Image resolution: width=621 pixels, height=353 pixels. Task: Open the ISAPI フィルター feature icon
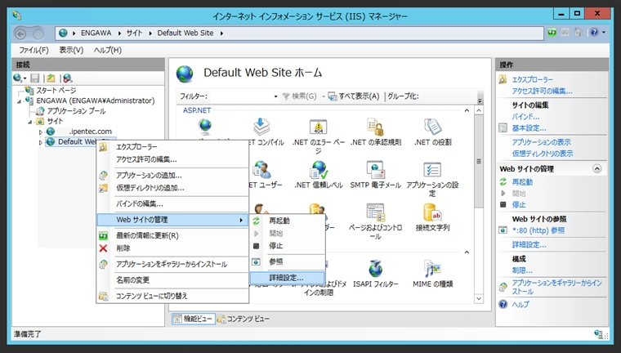point(375,269)
